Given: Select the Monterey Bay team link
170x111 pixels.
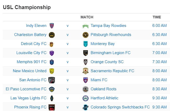Looking at the screenshot, I should coord(102,44).
